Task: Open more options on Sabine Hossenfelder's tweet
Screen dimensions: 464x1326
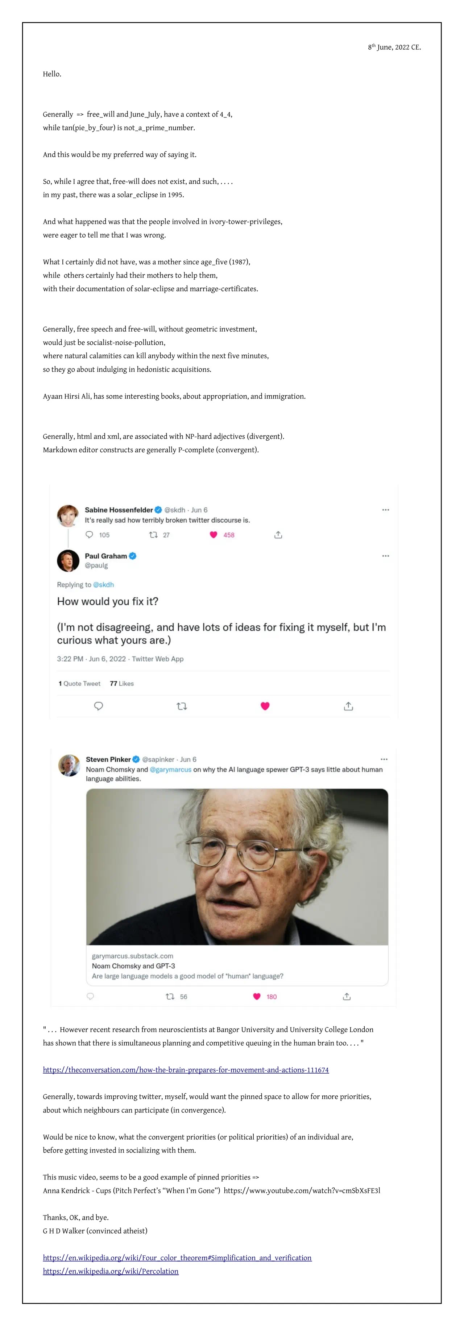Action: (385, 510)
